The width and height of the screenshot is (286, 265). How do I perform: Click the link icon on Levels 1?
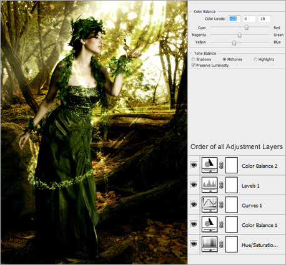pyautogui.click(x=222, y=185)
